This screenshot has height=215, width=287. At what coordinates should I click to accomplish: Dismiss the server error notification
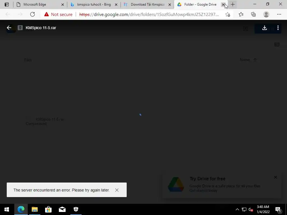coord(117,190)
